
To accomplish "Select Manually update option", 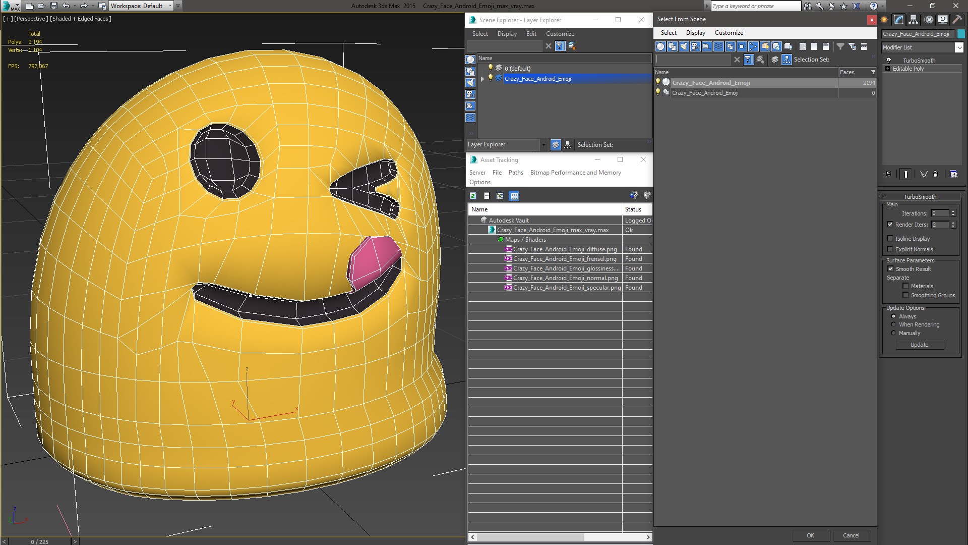I will tap(893, 333).
